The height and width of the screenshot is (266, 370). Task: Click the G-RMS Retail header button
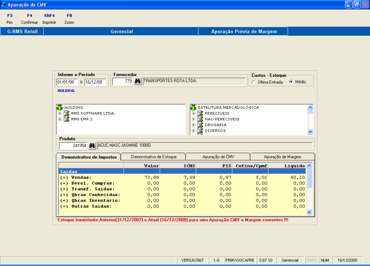pos(22,31)
